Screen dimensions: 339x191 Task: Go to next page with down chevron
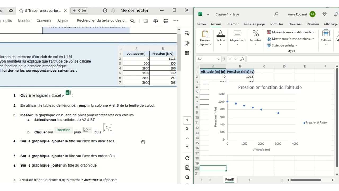[187, 146]
